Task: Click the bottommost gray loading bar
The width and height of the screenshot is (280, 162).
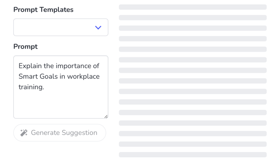Action: point(193,155)
